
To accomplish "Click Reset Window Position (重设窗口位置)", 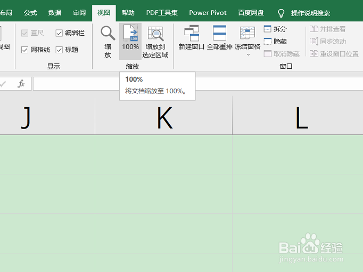I will tap(334, 54).
